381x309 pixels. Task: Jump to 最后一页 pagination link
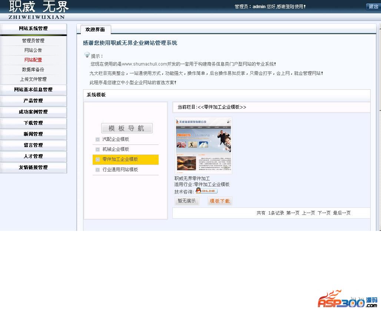tap(342, 213)
